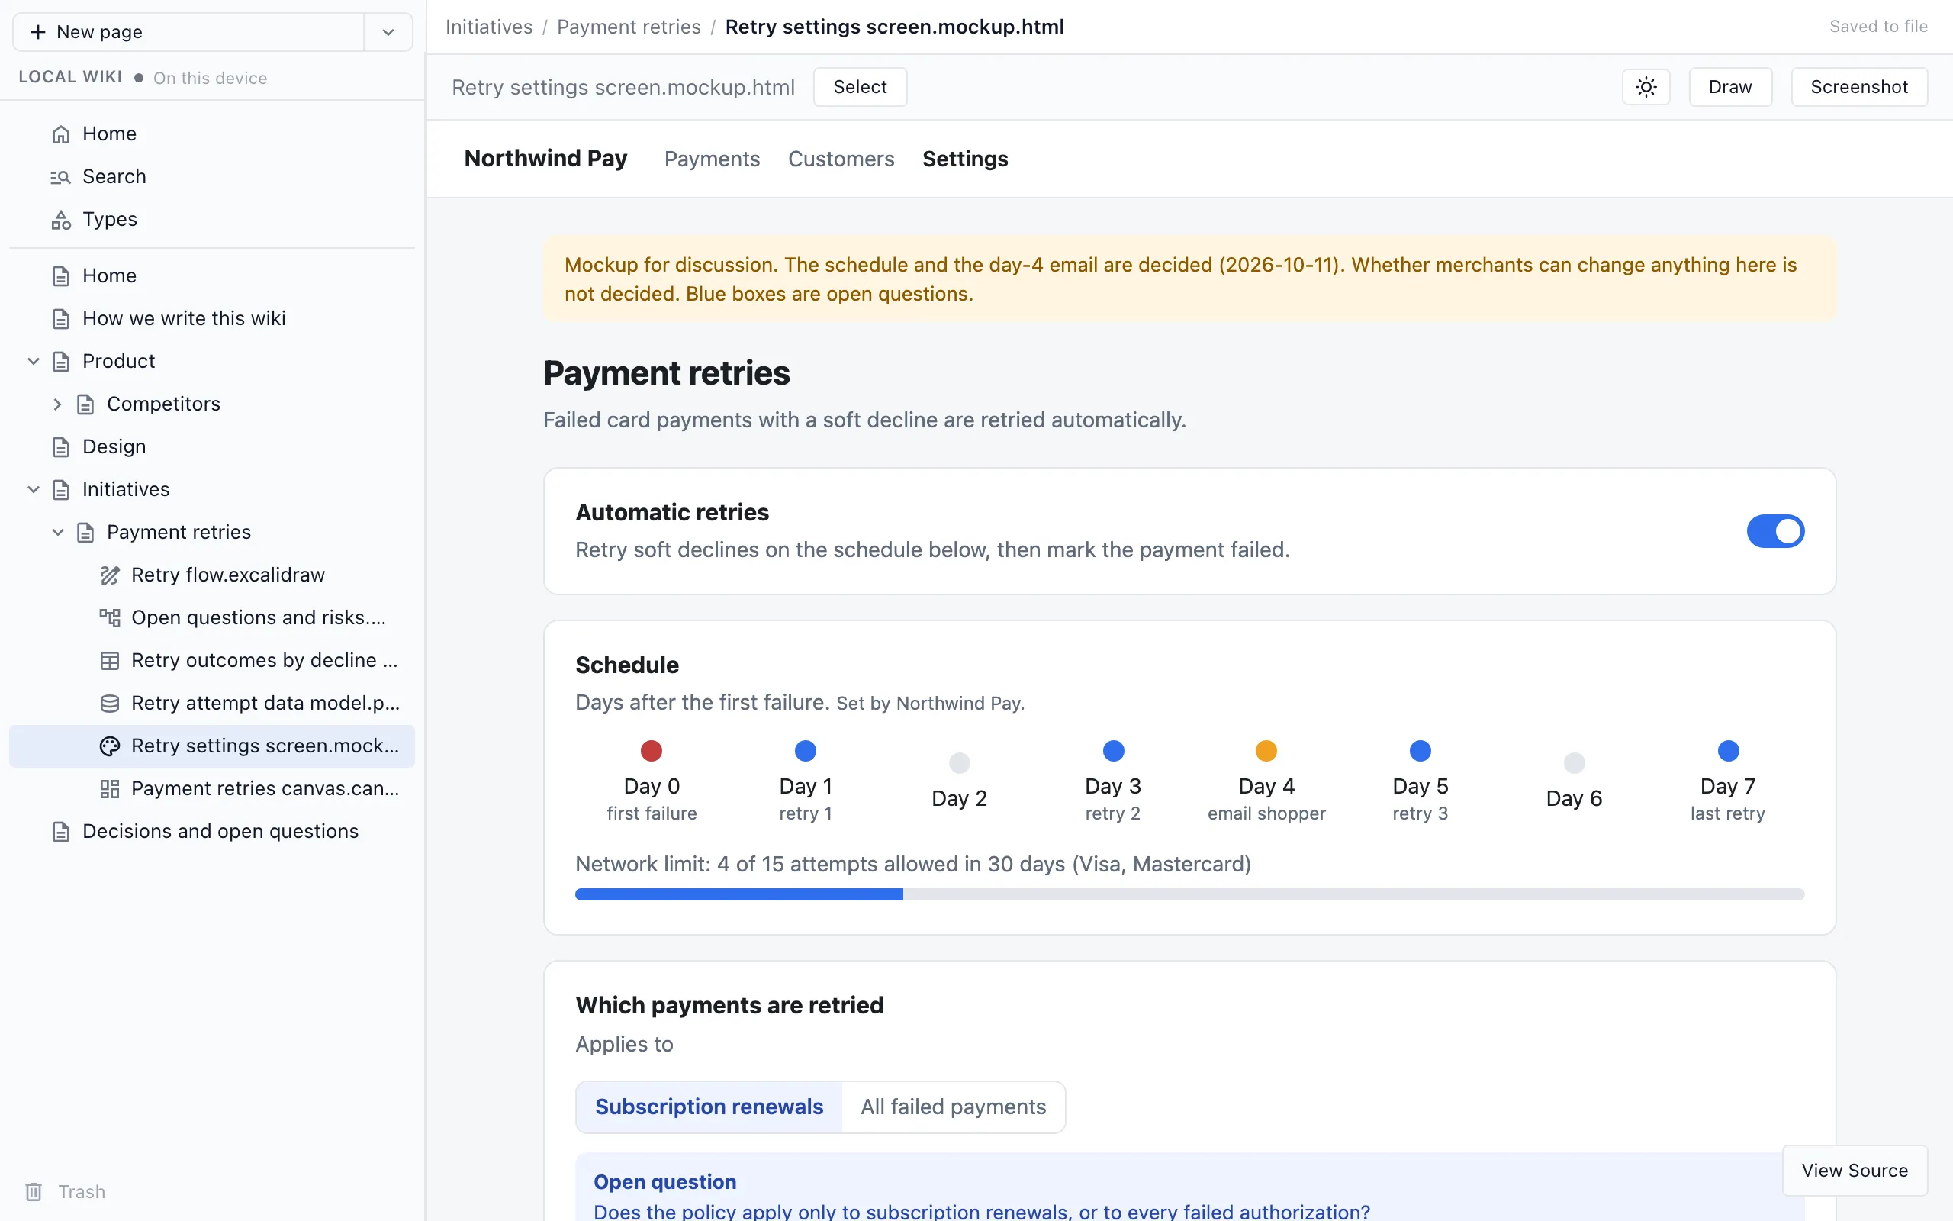Click the grey Day 6 dot
This screenshot has height=1221, width=1953.
pyautogui.click(x=1575, y=763)
